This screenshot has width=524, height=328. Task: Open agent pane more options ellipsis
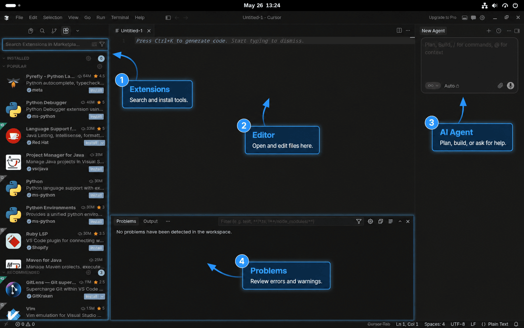pos(509,31)
